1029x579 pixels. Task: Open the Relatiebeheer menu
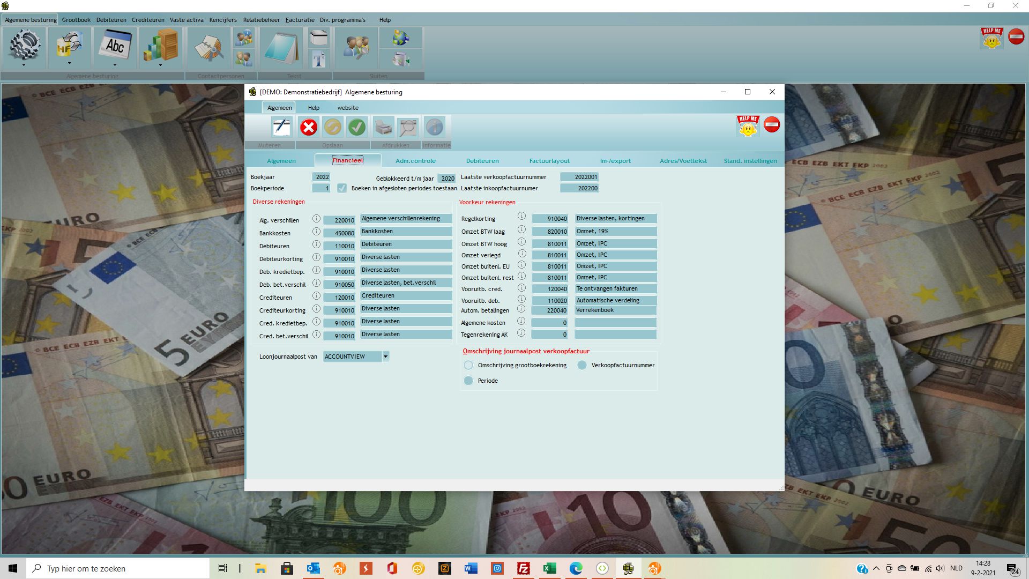pos(262,20)
